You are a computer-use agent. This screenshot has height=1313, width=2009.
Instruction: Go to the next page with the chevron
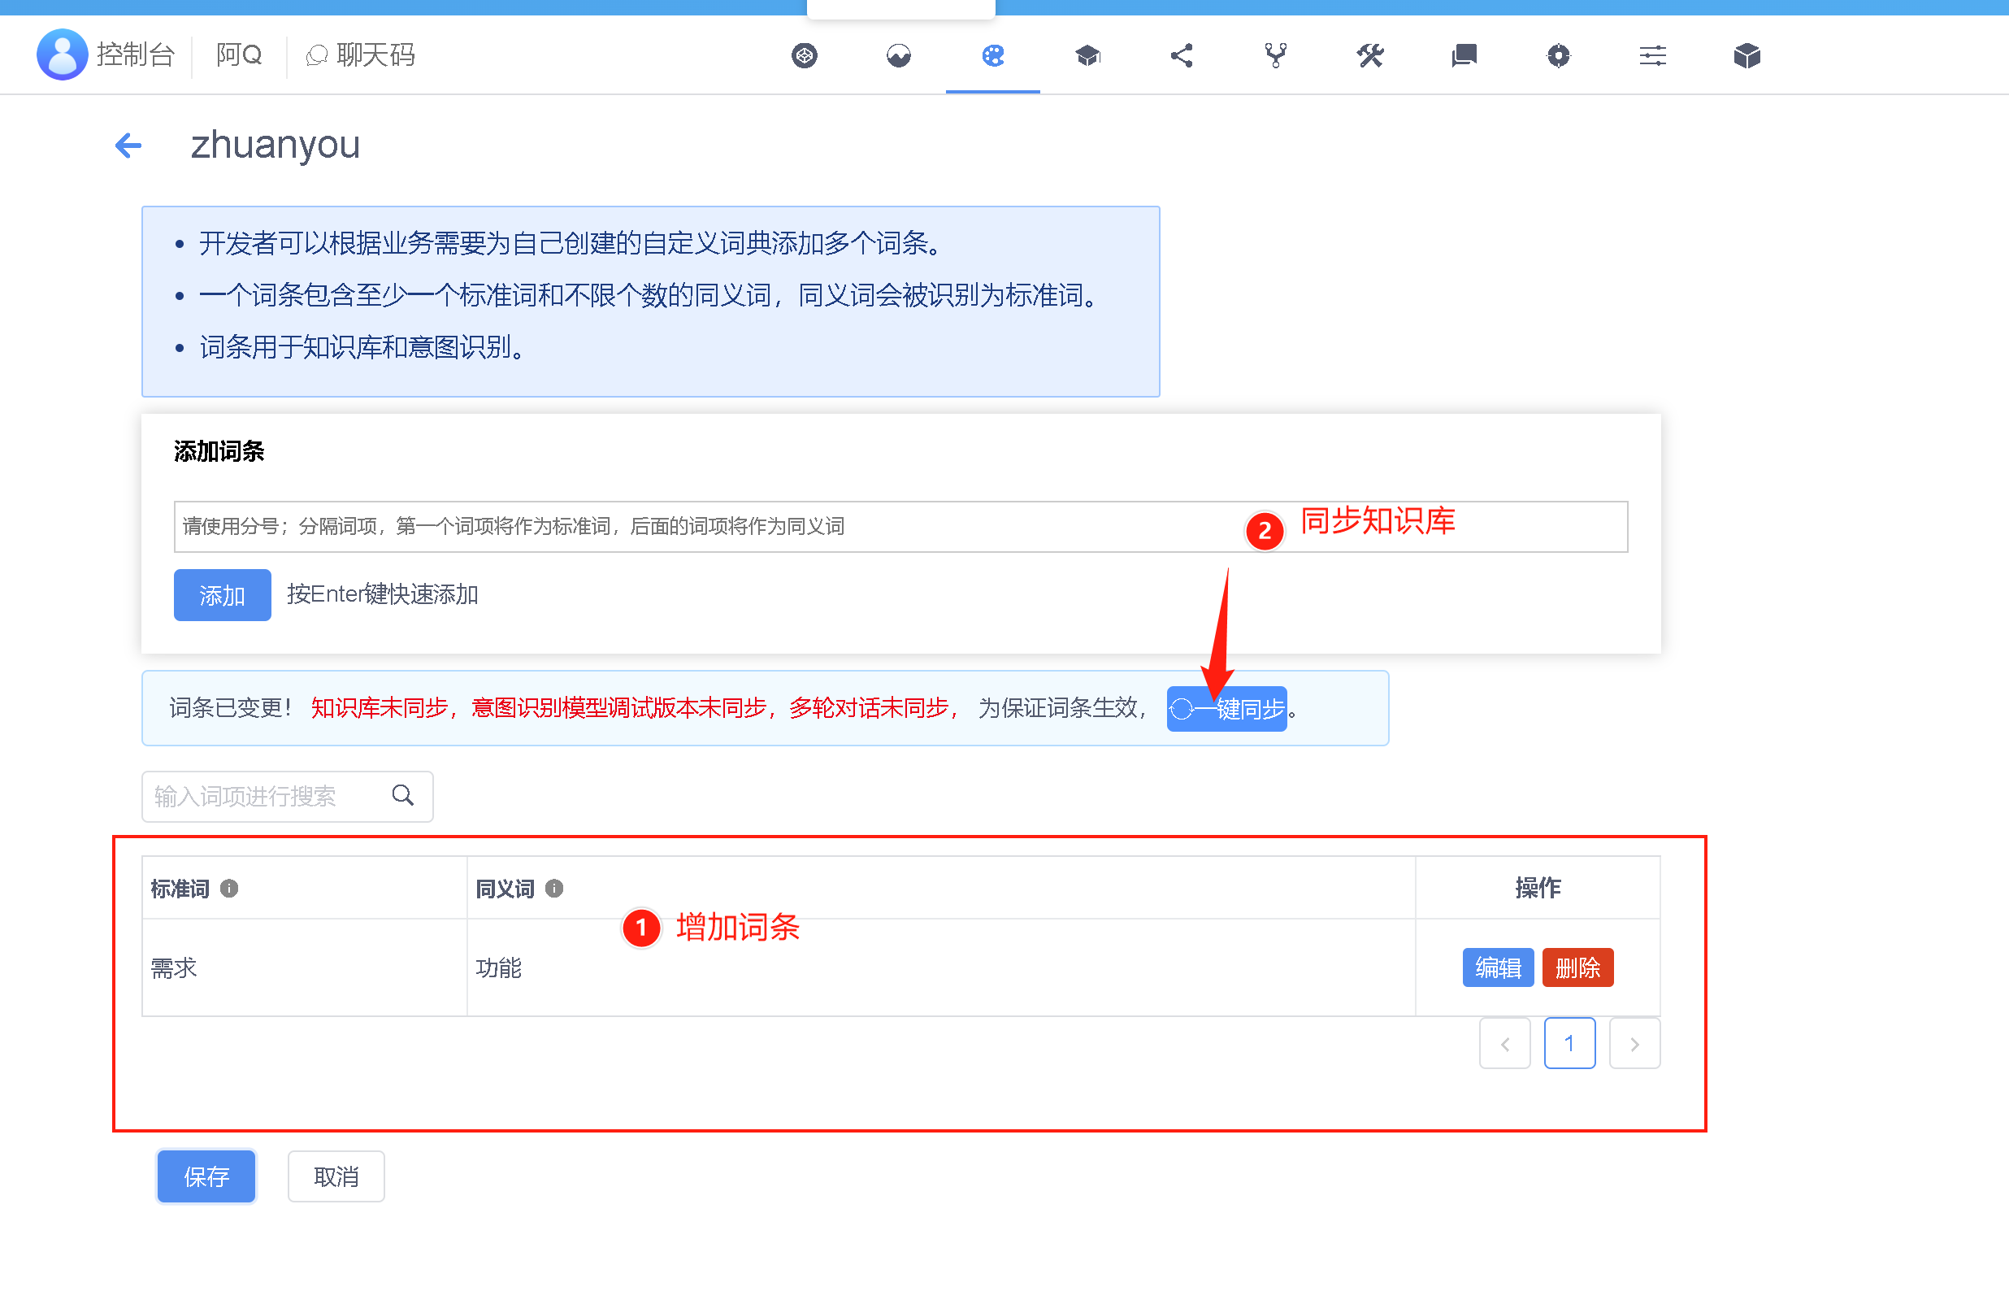(1634, 1044)
